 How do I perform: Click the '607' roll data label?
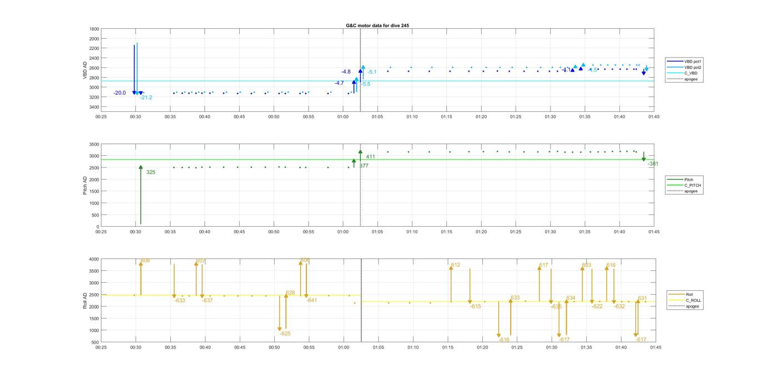point(201,261)
